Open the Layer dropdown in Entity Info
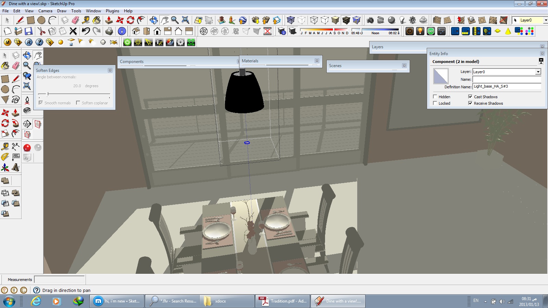The width and height of the screenshot is (548, 308). click(x=538, y=72)
